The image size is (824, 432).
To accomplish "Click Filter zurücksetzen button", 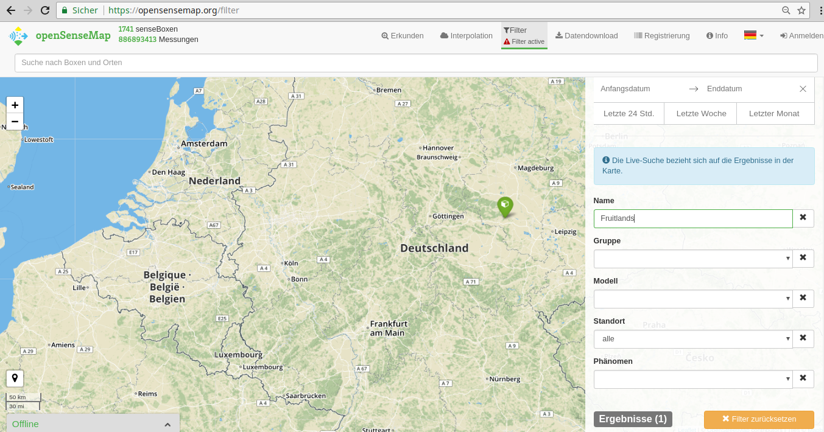I will pos(759,419).
